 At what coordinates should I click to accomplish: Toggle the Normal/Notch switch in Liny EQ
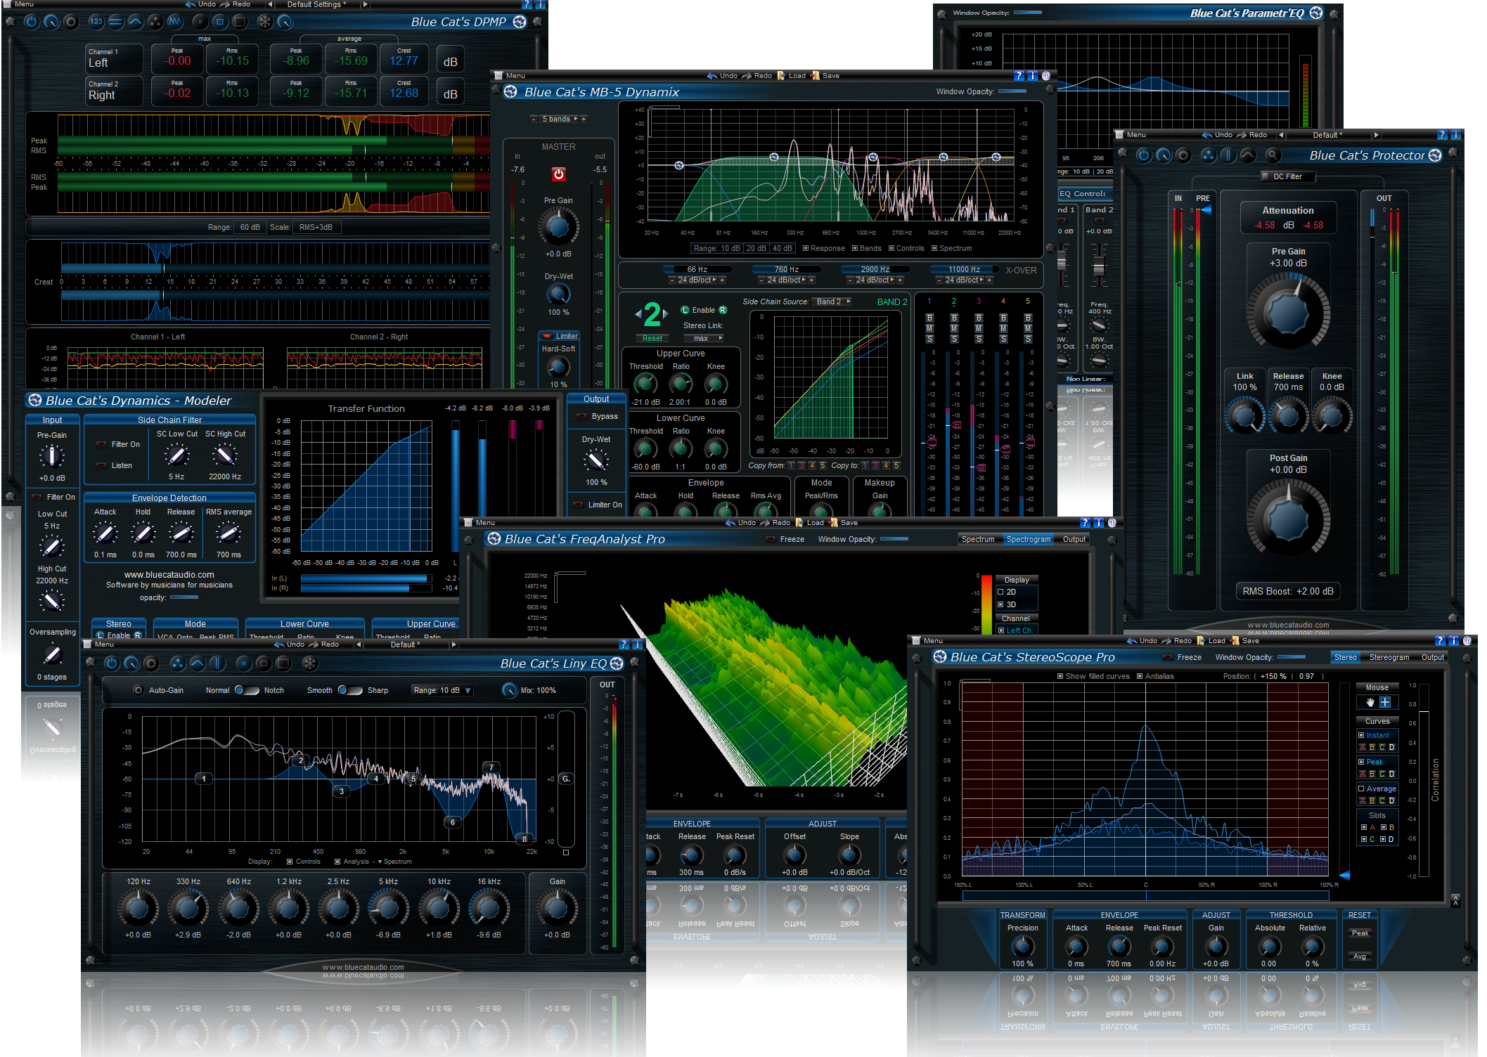tap(247, 690)
